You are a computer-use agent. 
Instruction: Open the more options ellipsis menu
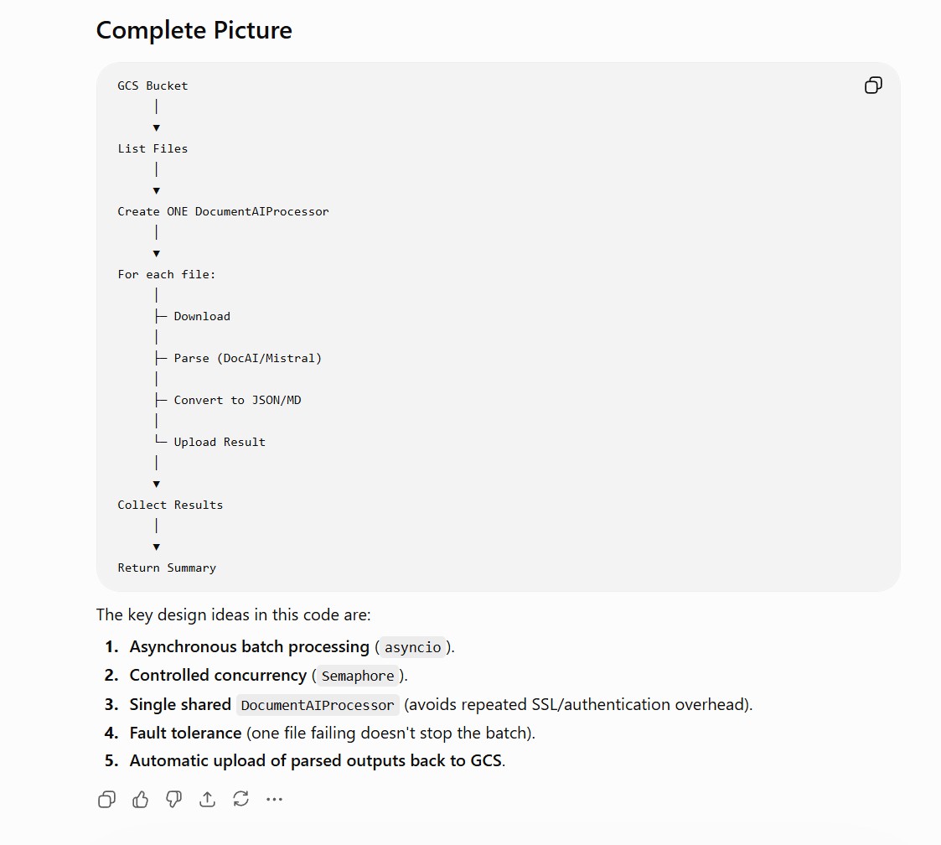[x=274, y=800]
